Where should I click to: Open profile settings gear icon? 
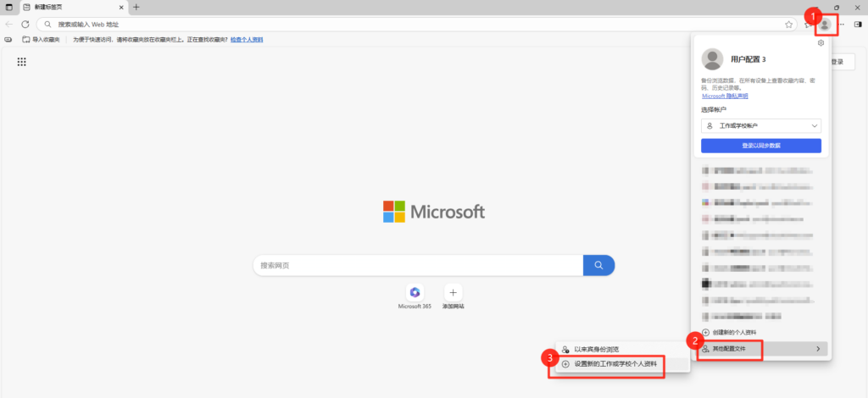coord(821,43)
